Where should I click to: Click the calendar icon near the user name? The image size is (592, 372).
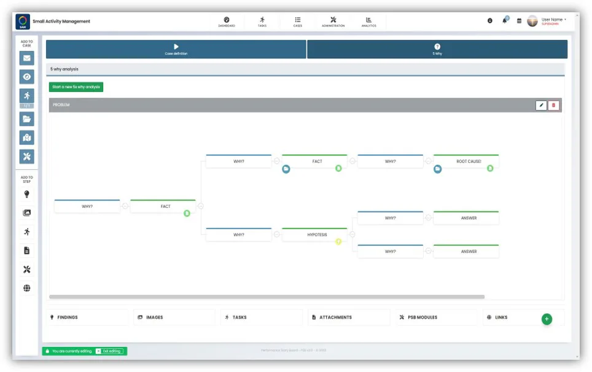518,20
